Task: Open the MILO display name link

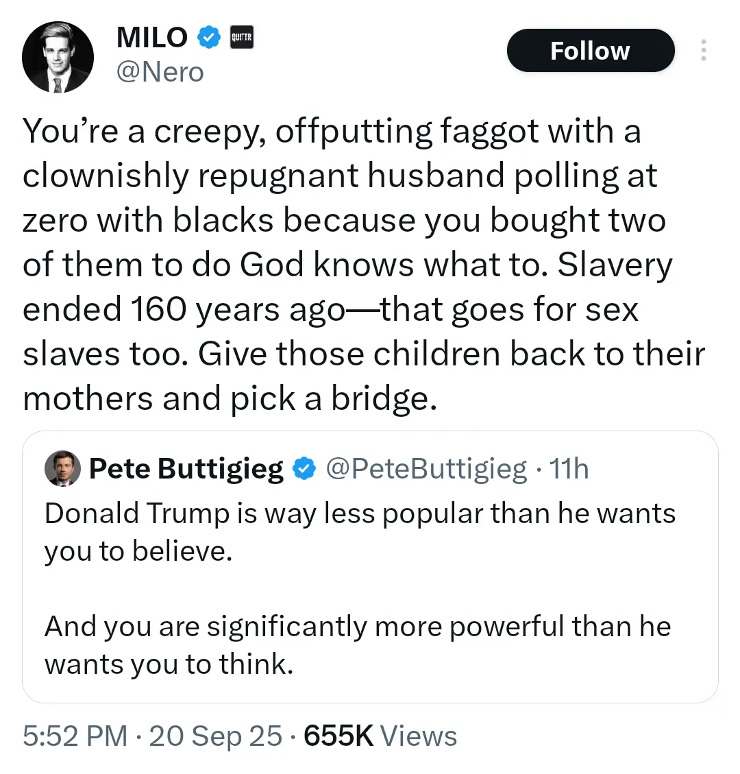Action: pos(152,38)
